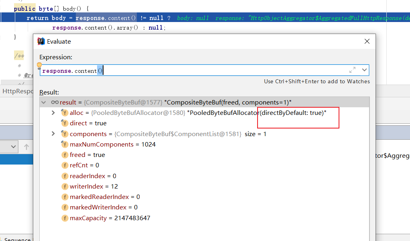Click the lightbulb intention icon
410x241 pixels.
coord(39,66)
